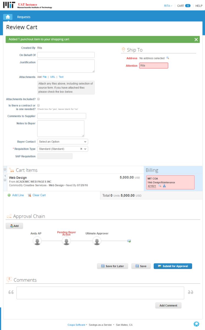Expand the Requisition Type dropdown

point(85,149)
